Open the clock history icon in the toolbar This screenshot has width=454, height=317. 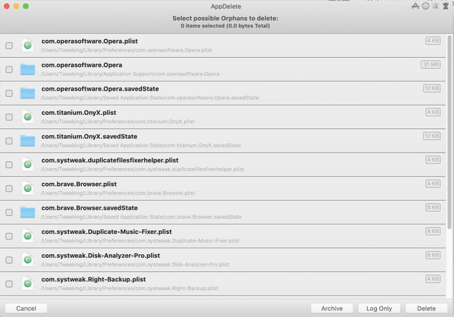pos(425,5)
